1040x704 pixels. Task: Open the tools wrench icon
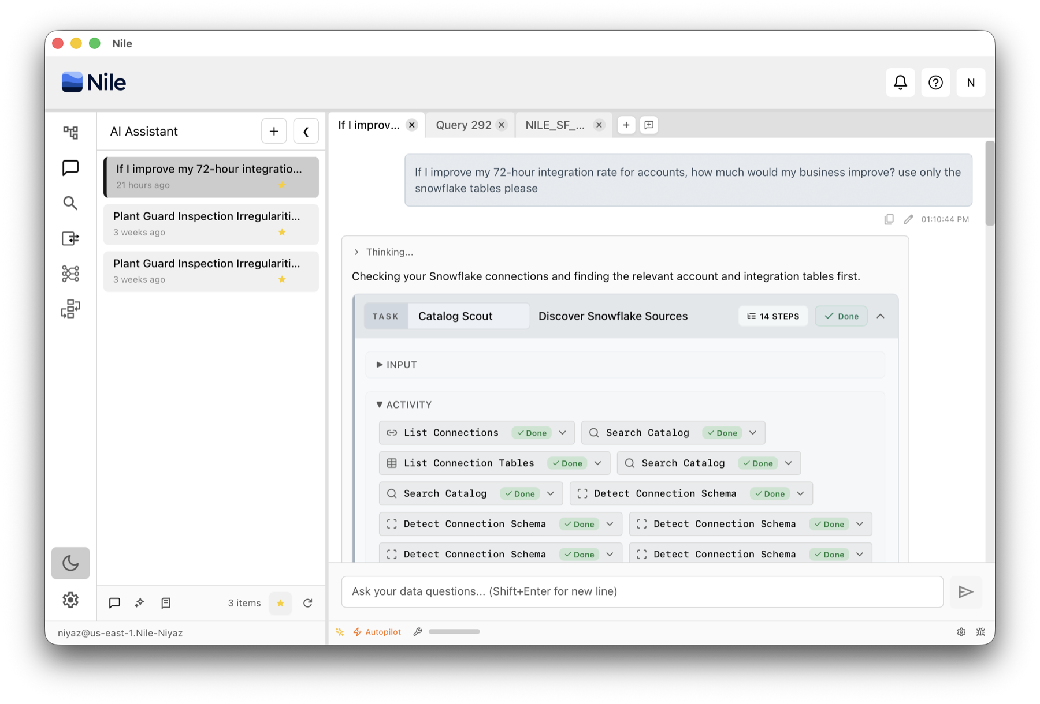tap(418, 632)
